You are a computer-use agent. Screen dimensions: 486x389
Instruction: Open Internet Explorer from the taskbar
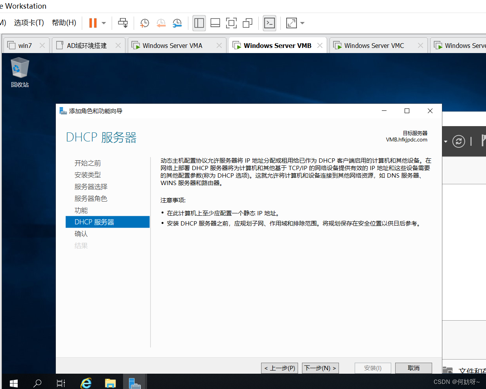tap(86, 383)
